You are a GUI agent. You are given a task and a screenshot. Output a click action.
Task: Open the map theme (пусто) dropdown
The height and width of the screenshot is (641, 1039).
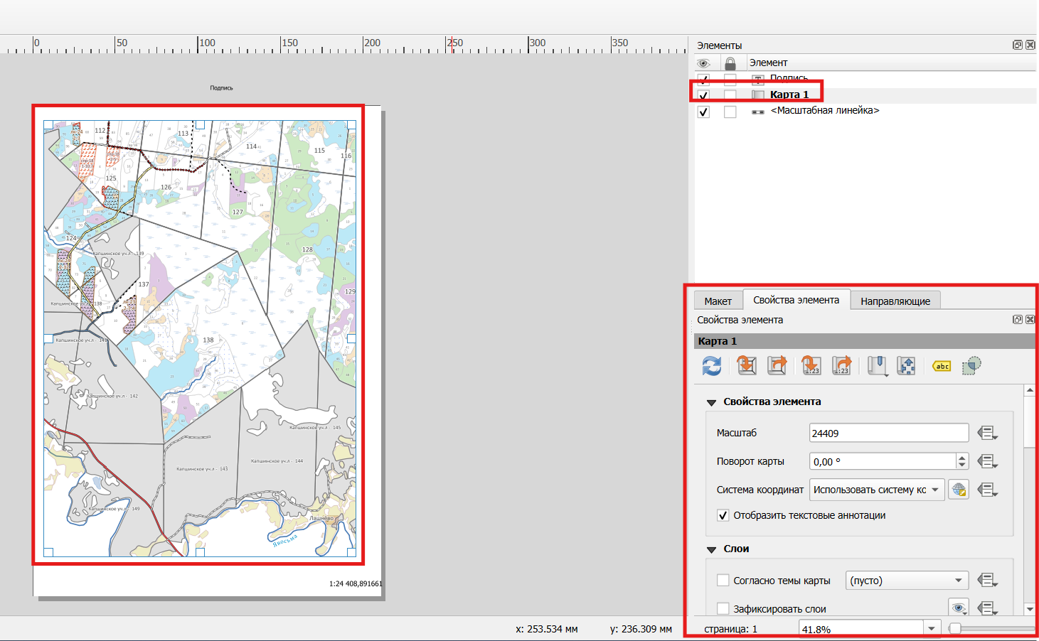click(x=907, y=581)
